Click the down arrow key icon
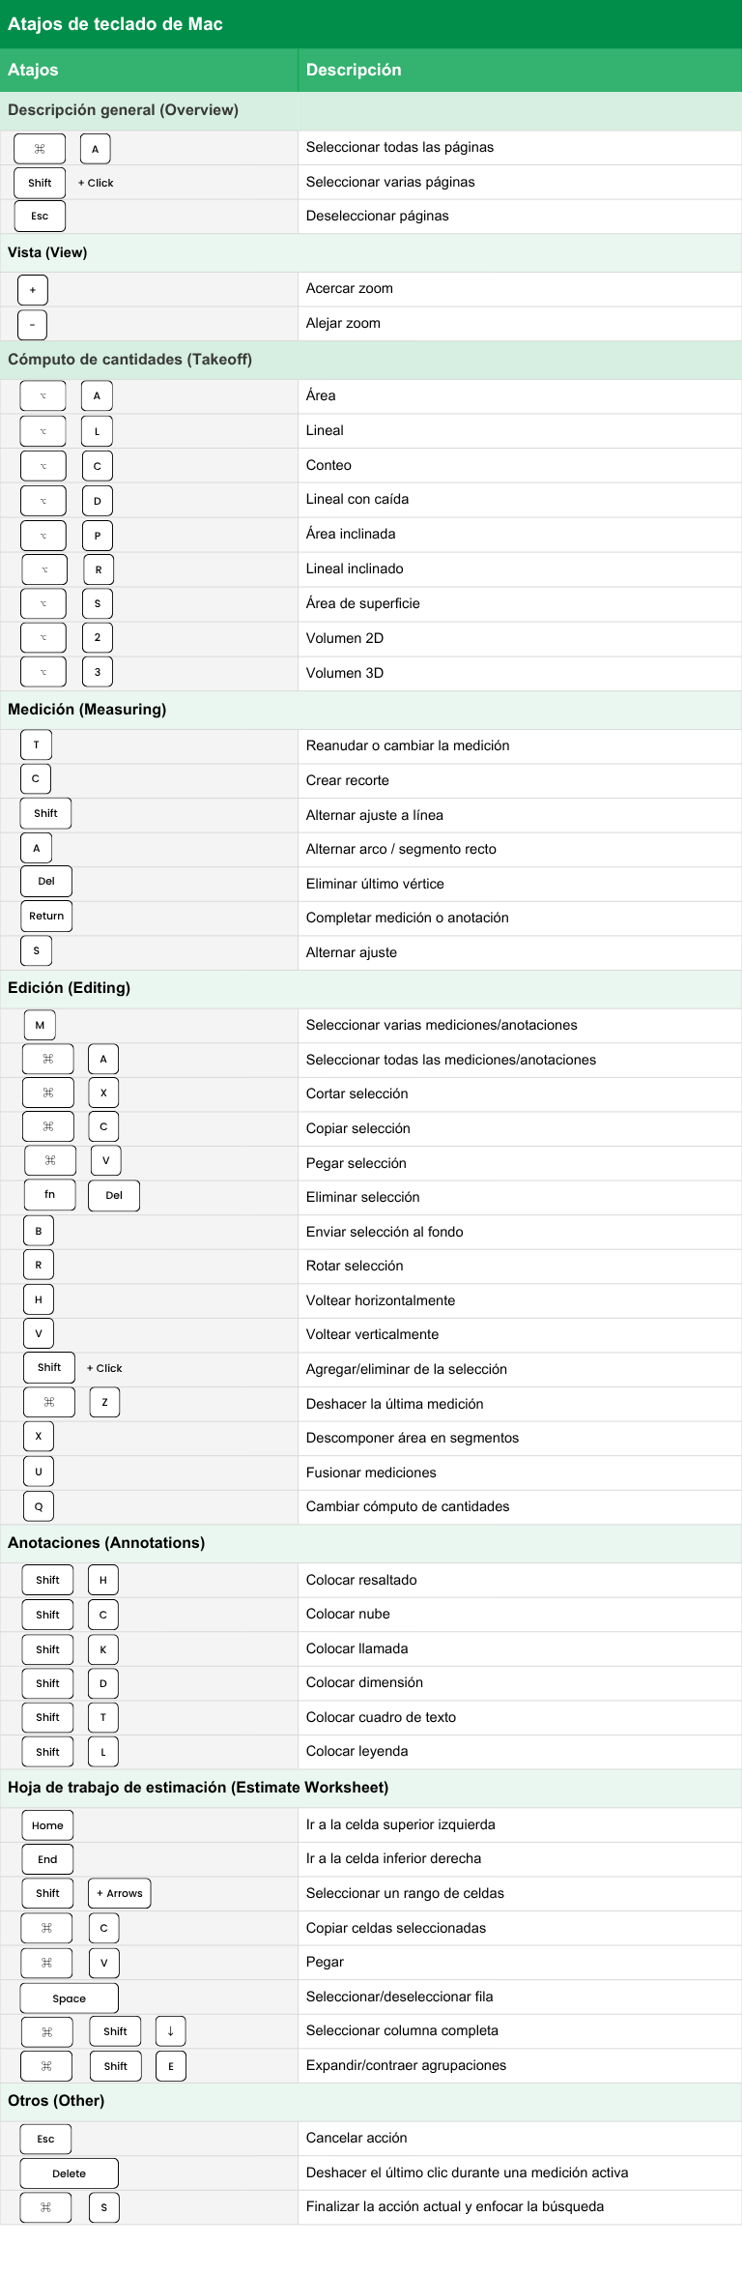 pyautogui.click(x=171, y=2031)
